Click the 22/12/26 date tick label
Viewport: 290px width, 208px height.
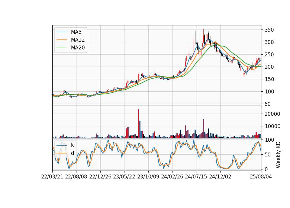pos(100,177)
